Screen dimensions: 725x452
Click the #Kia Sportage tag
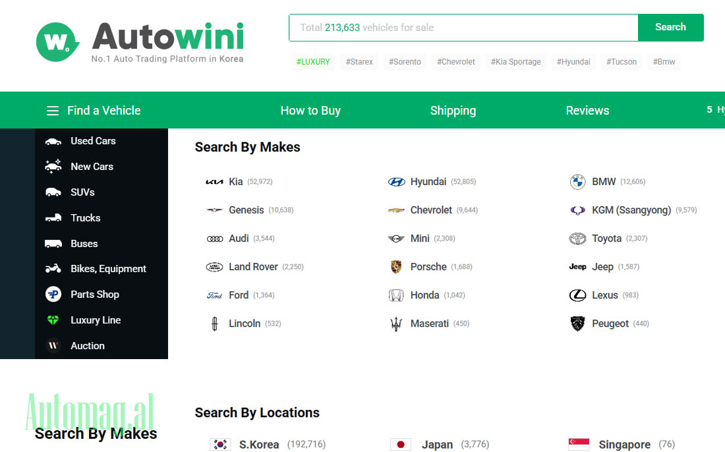point(515,62)
